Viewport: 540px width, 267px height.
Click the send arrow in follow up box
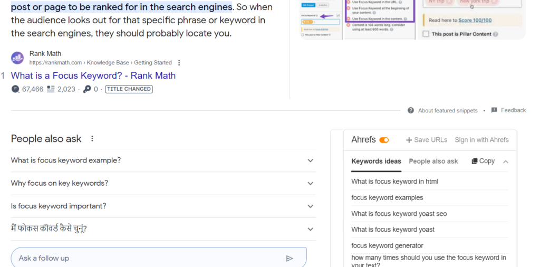pos(290,259)
